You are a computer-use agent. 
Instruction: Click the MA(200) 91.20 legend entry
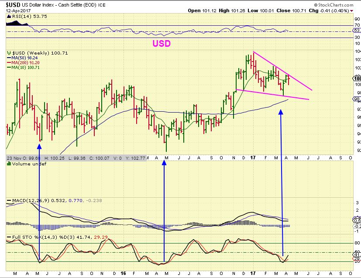[25, 62]
